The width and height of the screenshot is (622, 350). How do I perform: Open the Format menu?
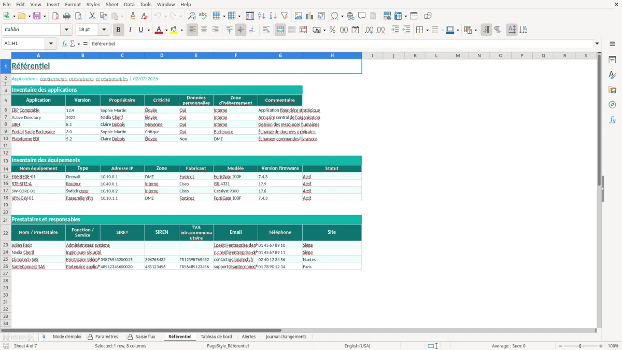[x=73, y=4]
